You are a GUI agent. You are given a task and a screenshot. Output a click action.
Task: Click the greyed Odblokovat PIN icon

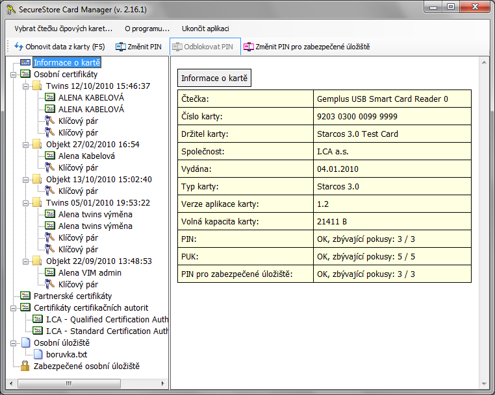tap(177, 47)
